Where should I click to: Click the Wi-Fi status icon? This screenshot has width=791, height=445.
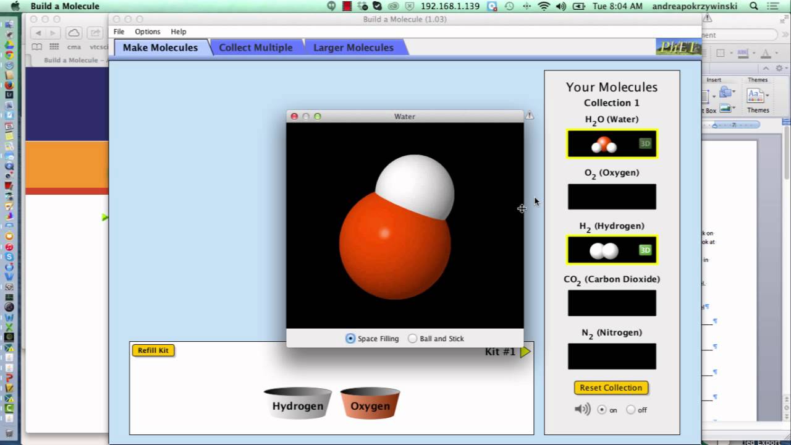pyautogui.click(x=544, y=6)
